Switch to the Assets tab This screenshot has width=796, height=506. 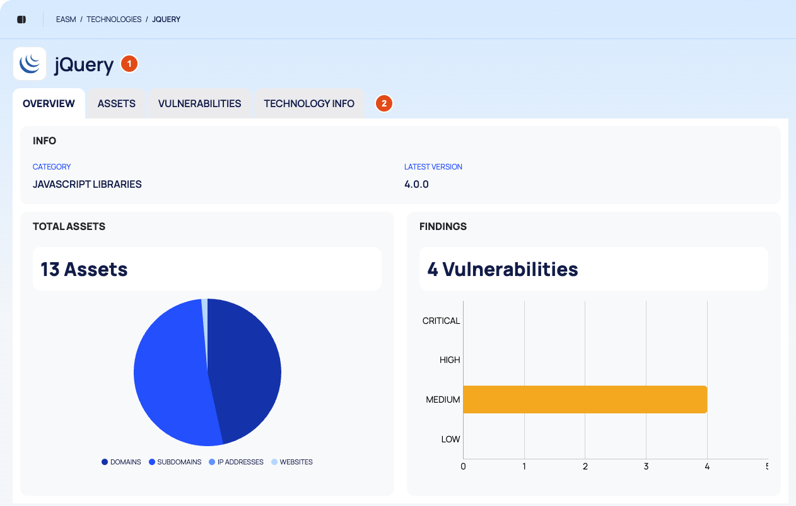coord(117,103)
